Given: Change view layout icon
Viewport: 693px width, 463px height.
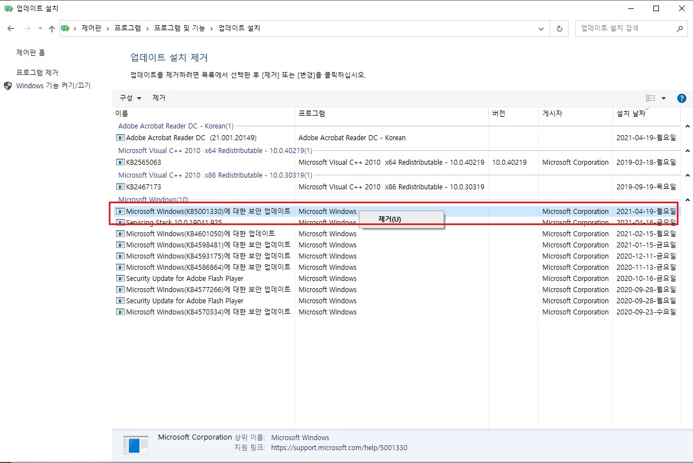Looking at the screenshot, I should click(x=651, y=98).
